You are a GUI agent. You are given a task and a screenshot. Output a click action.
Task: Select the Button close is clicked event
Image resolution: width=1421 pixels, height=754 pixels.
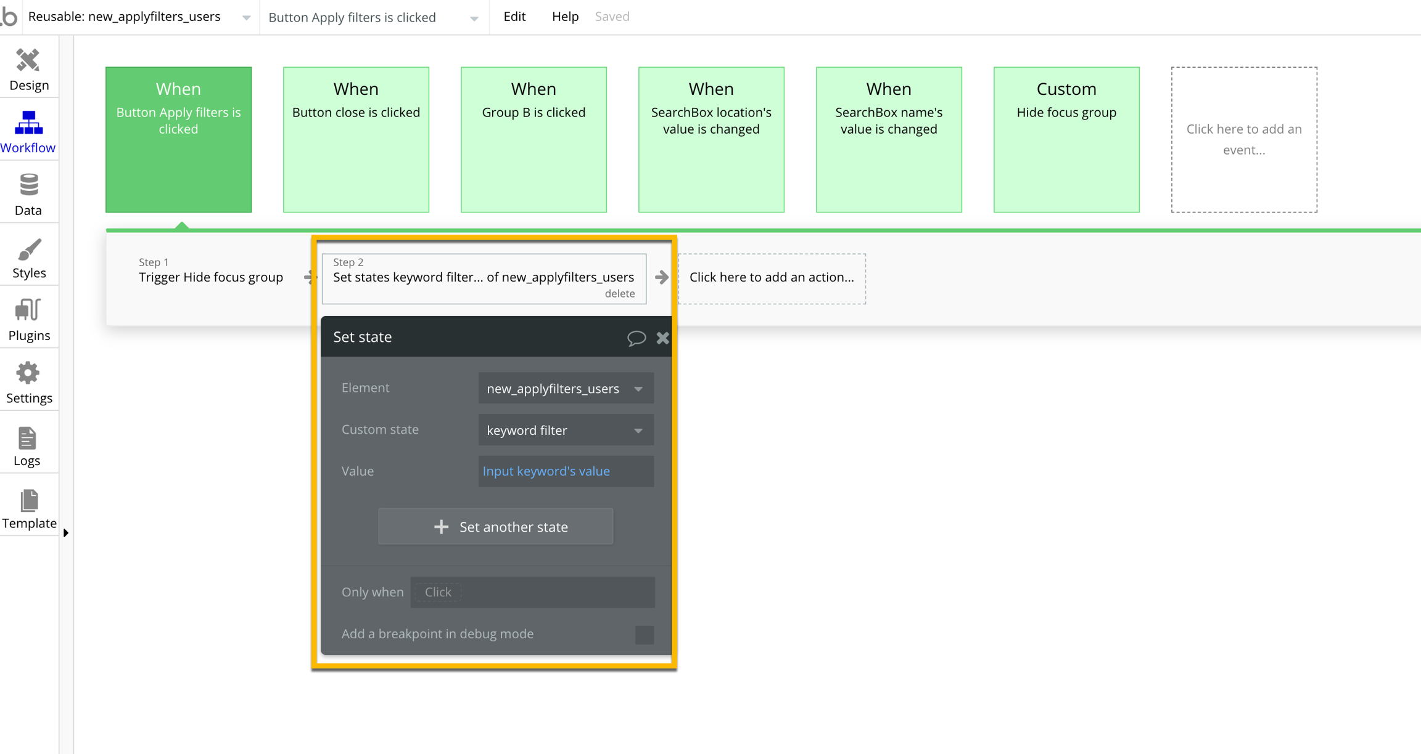356,140
